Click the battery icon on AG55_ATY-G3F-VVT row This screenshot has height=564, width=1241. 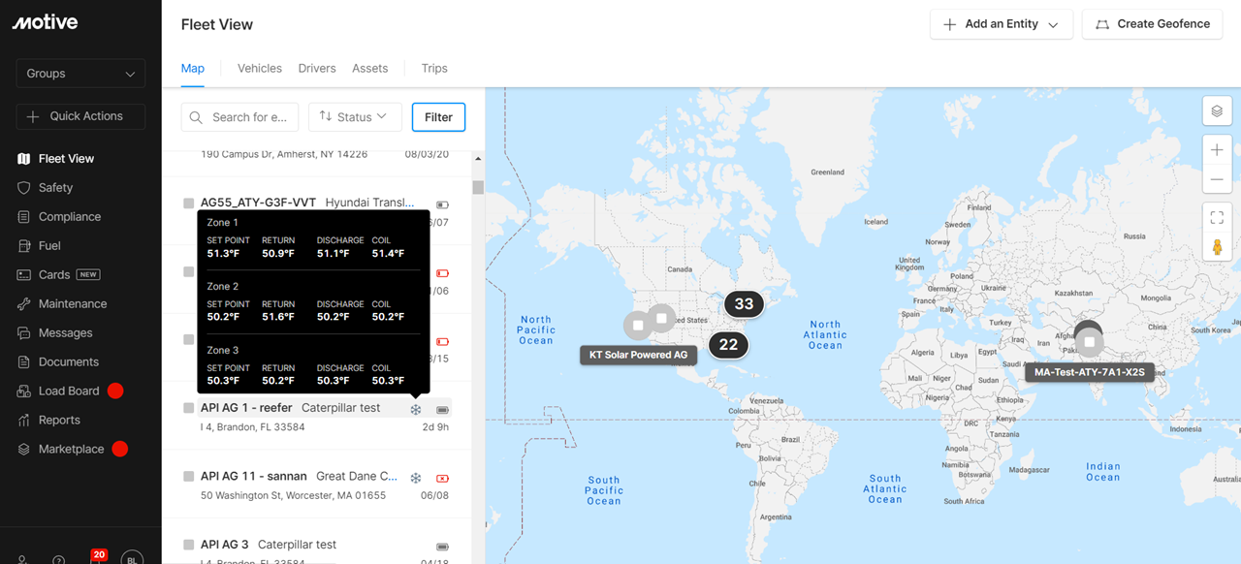(443, 204)
